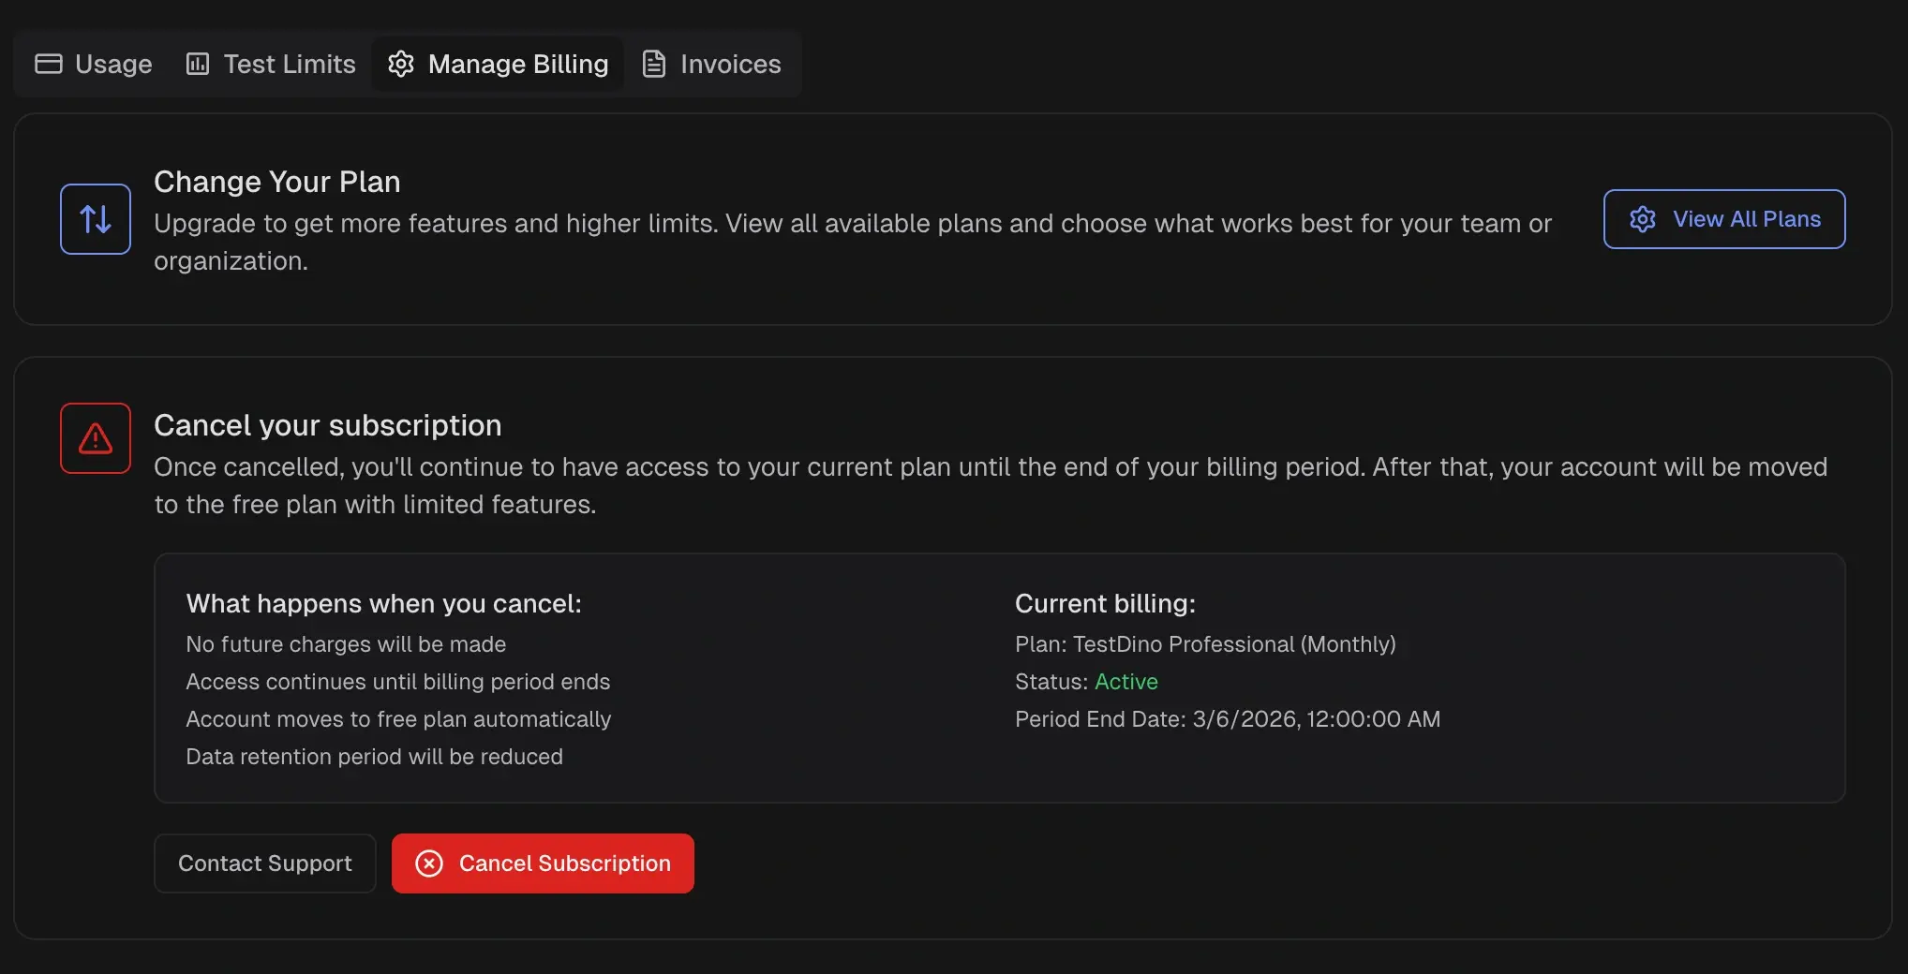The height and width of the screenshot is (974, 1908).
Task: Click the TestDino Professional plan line
Action: (1205, 644)
